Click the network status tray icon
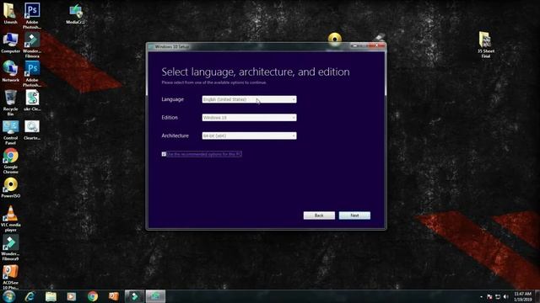 [x=498, y=296]
